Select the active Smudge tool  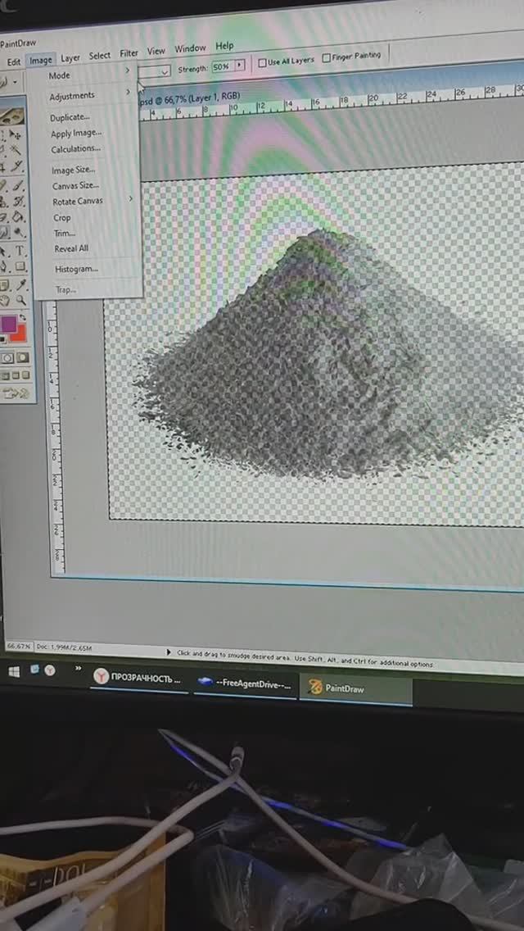(4, 232)
